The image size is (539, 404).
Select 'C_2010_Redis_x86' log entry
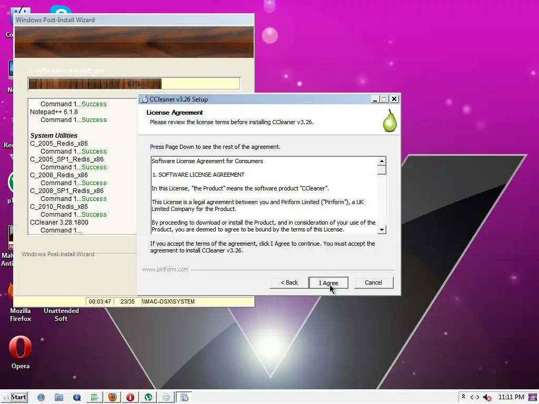[59, 207]
